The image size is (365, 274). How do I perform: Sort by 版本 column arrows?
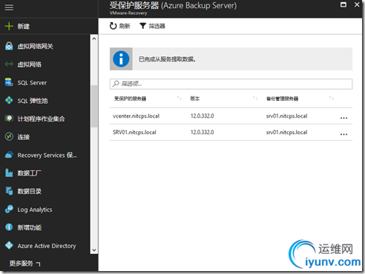tap(255, 98)
